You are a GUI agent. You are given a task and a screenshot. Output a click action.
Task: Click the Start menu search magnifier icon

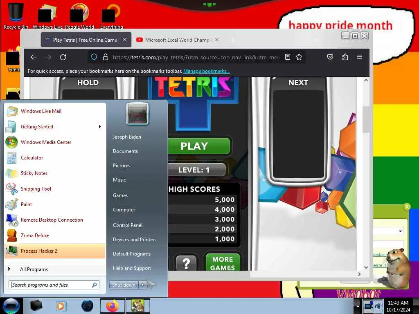(x=94, y=285)
